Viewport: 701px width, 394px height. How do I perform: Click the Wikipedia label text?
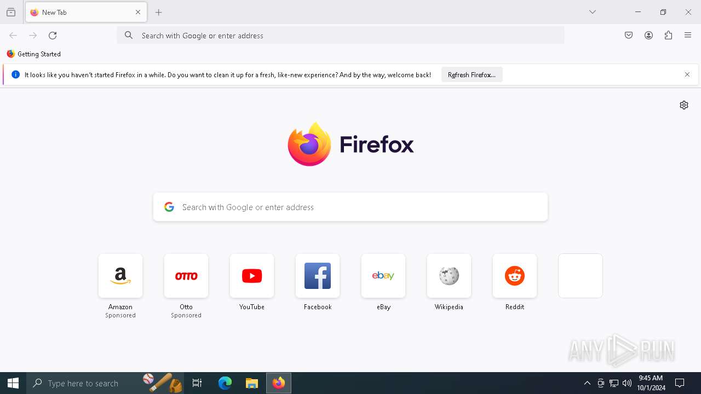pos(449,307)
